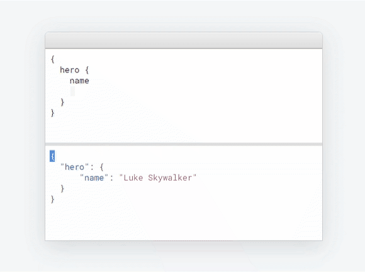The width and height of the screenshot is (365, 272).
Task: Click the brace after "hero": in result
Action: tap(101, 167)
